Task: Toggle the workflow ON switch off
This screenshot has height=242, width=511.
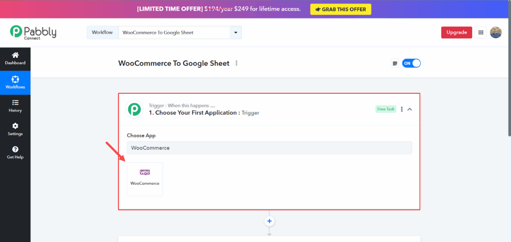Action: [411, 63]
